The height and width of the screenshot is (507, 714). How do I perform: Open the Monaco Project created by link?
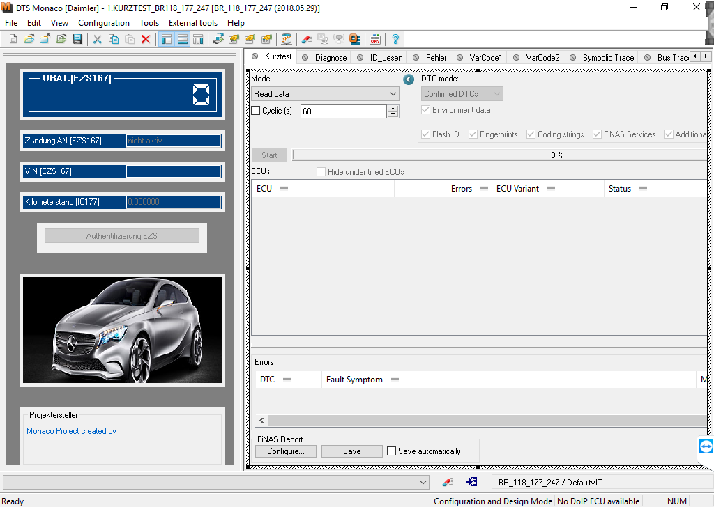(x=75, y=431)
